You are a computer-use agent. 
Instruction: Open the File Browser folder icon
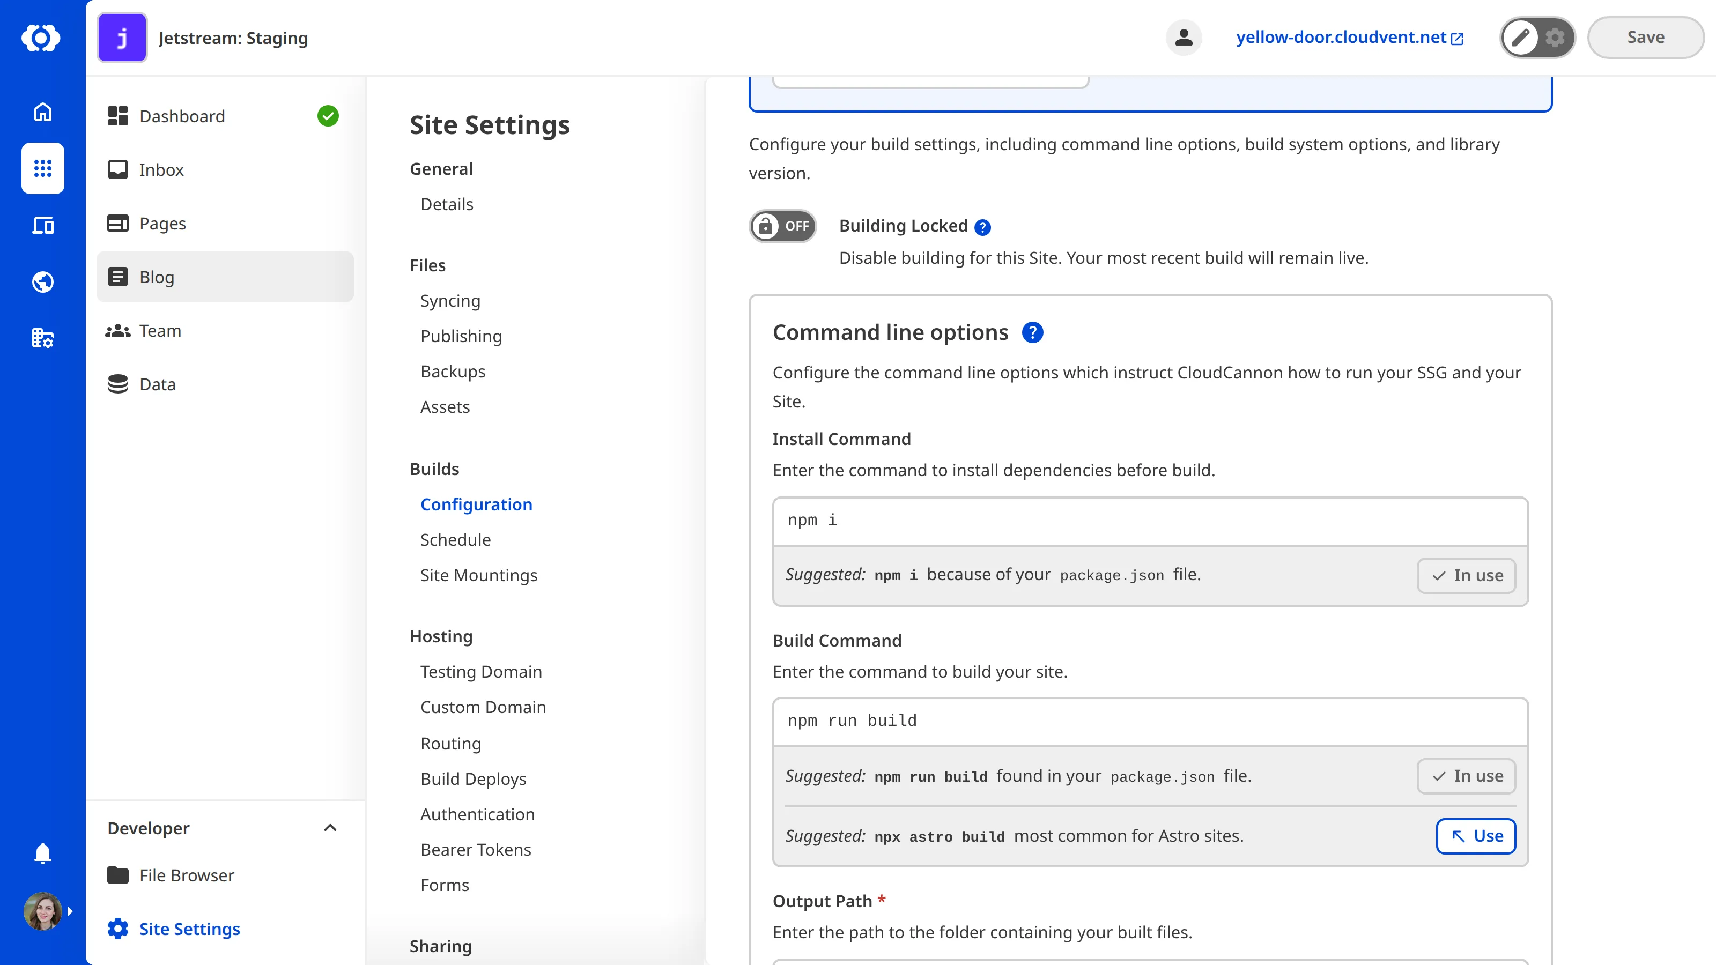tap(119, 875)
